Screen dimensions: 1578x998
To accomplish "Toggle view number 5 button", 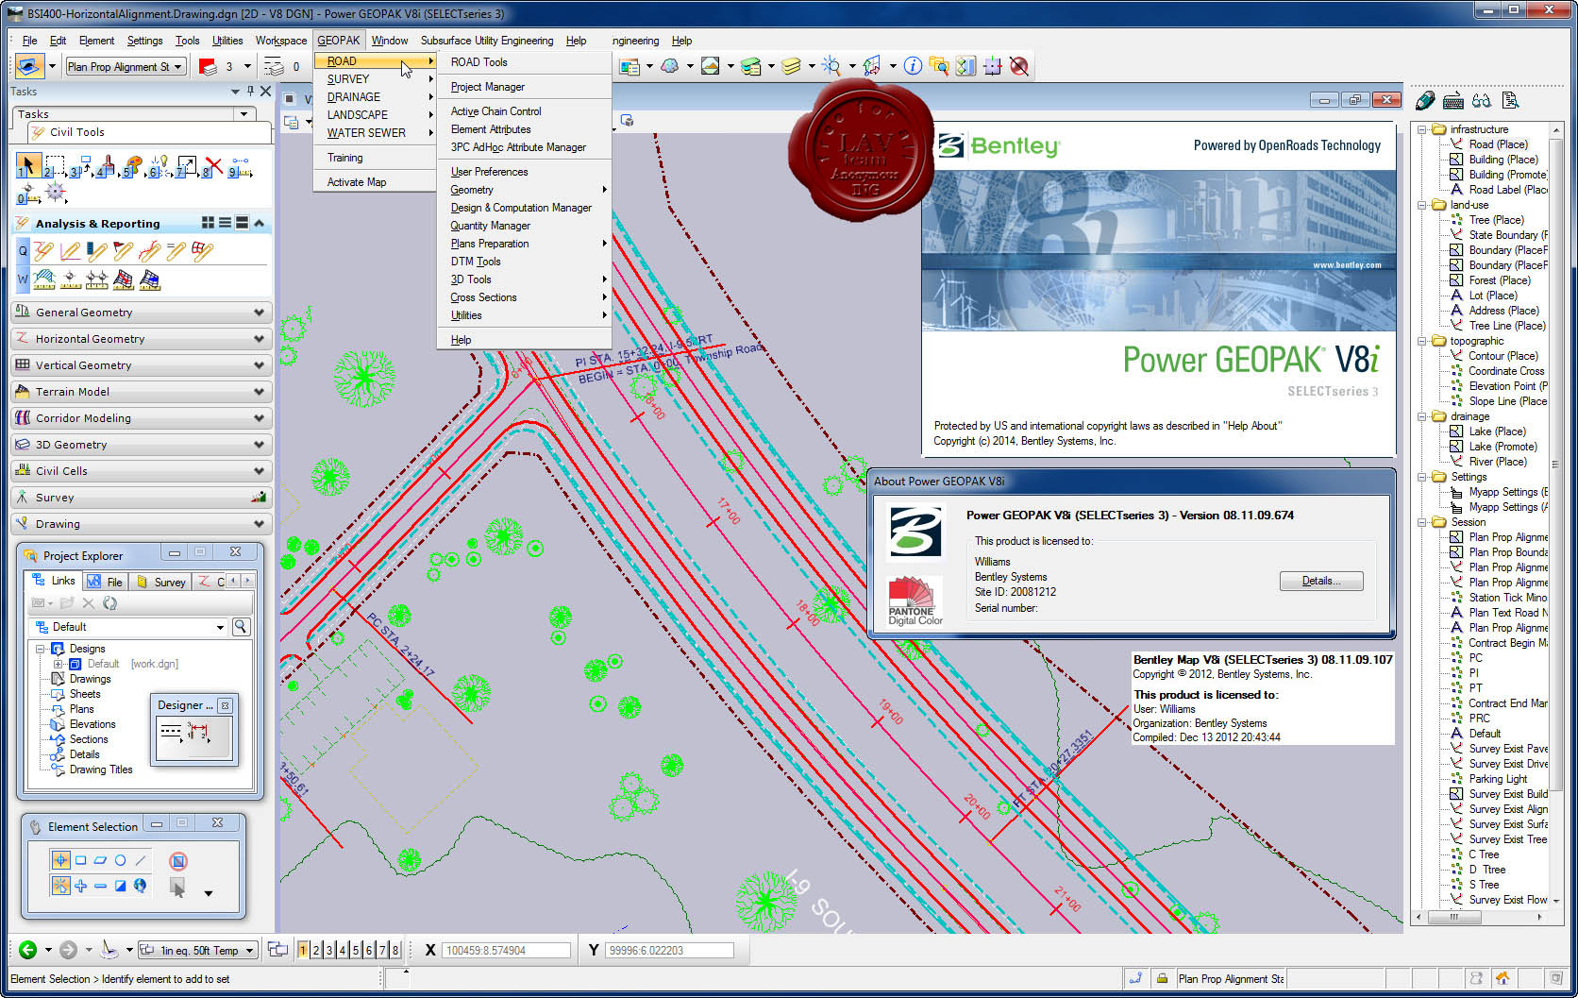I will click(356, 950).
